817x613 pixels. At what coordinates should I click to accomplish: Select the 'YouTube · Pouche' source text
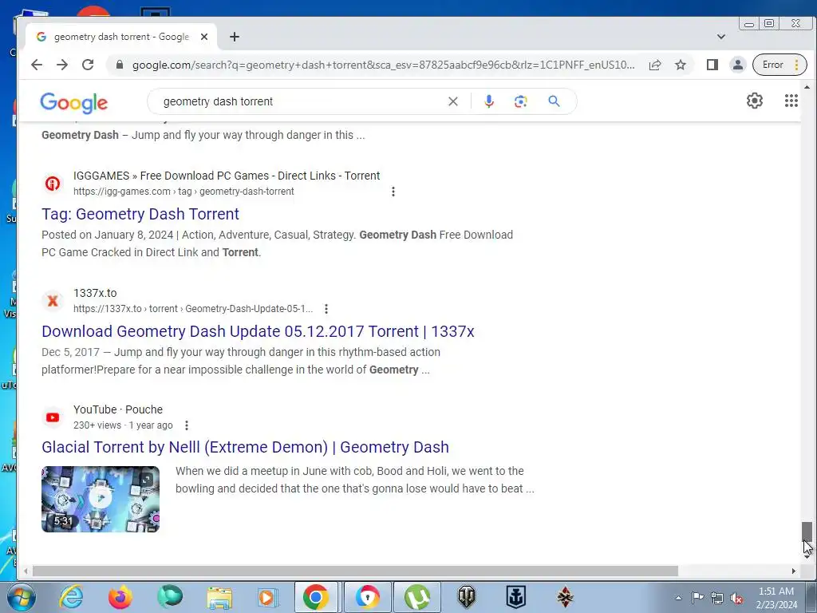coord(118,409)
